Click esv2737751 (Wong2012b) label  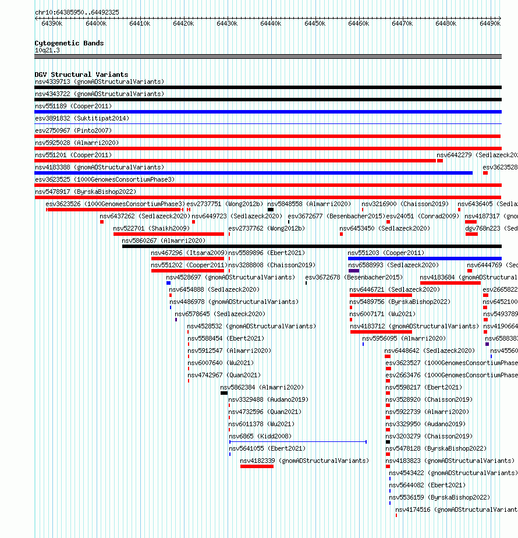(x=225, y=204)
